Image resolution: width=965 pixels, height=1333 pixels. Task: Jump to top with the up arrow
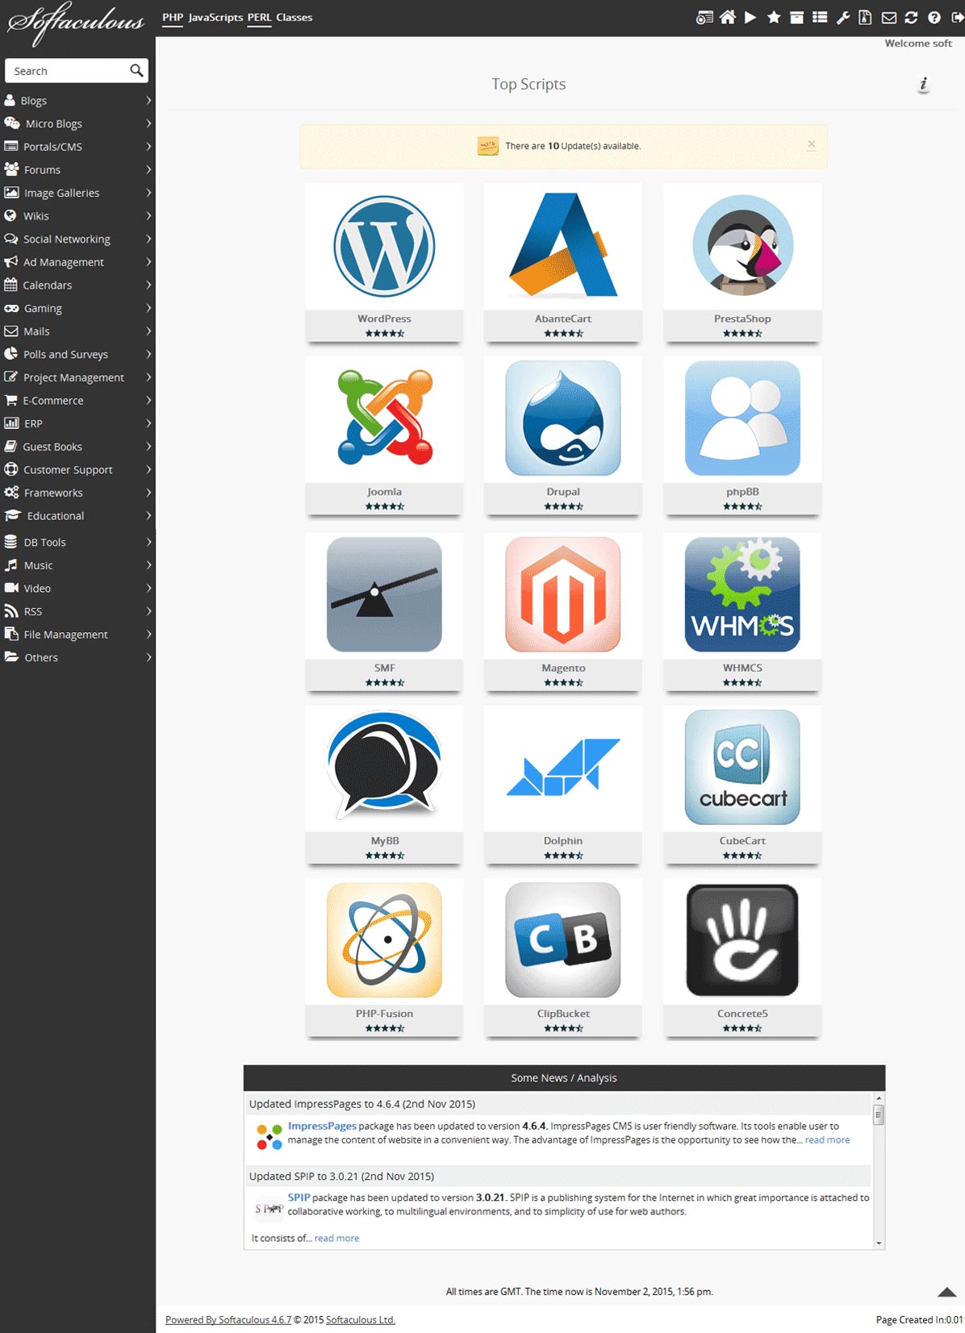(947, 1292)
